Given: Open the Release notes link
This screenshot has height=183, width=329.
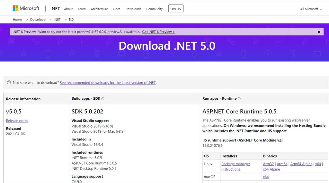Looking at the screenshot, I should pos(17,121).
